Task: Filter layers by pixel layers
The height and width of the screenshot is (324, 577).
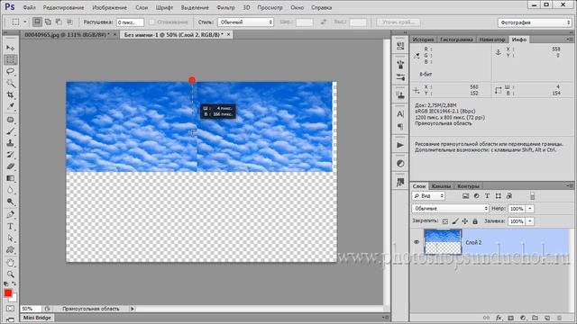Action: [465, 196]
